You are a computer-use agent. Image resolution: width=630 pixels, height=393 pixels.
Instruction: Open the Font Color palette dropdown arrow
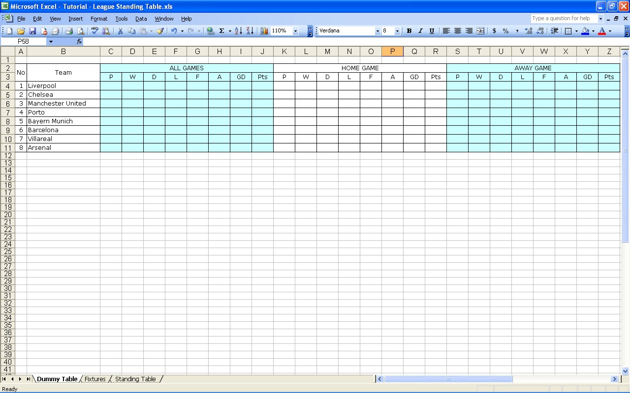(x=610, y=31)
